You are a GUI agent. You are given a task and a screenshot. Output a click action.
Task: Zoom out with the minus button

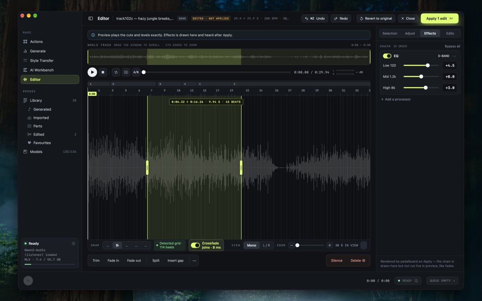pos(292,245)
